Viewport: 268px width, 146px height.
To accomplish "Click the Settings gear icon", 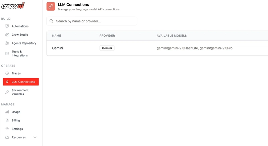I will [x=7, y=129].
